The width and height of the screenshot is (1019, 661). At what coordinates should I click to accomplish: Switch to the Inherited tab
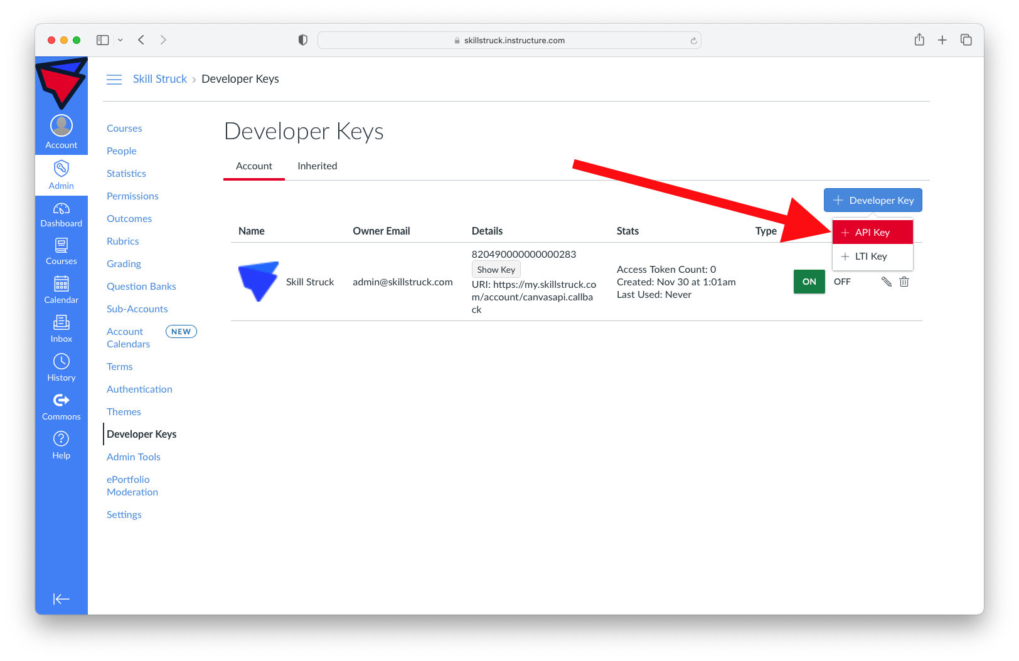pos(317,166)
